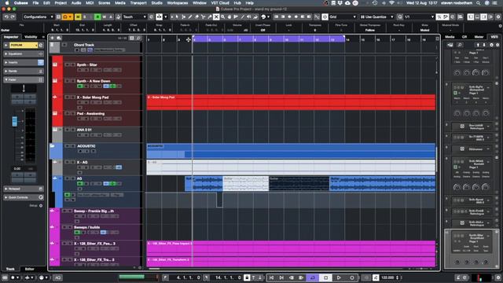
Task: Select the Glue tool in toolbar
Action: click(x=210, y=17)
